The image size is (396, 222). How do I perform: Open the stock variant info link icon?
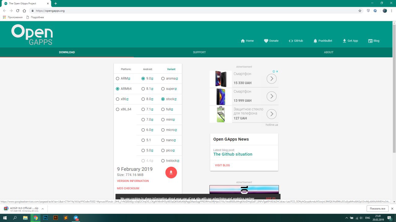point(175,99)
